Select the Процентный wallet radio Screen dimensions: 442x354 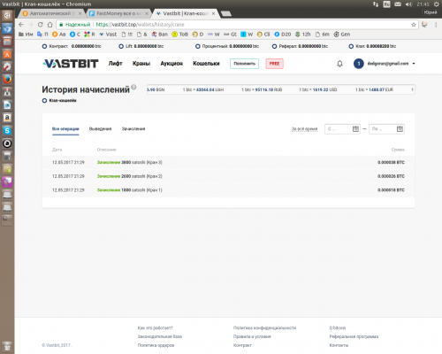coord(198,46)
